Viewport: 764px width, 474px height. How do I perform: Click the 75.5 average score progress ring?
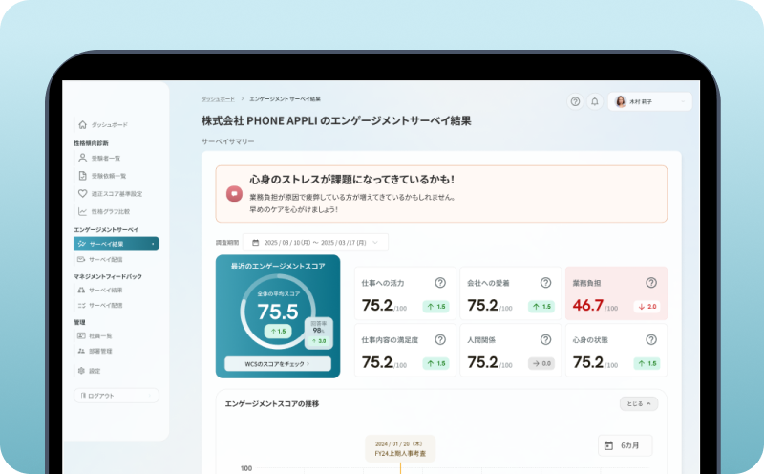click(x=278, y=312)
